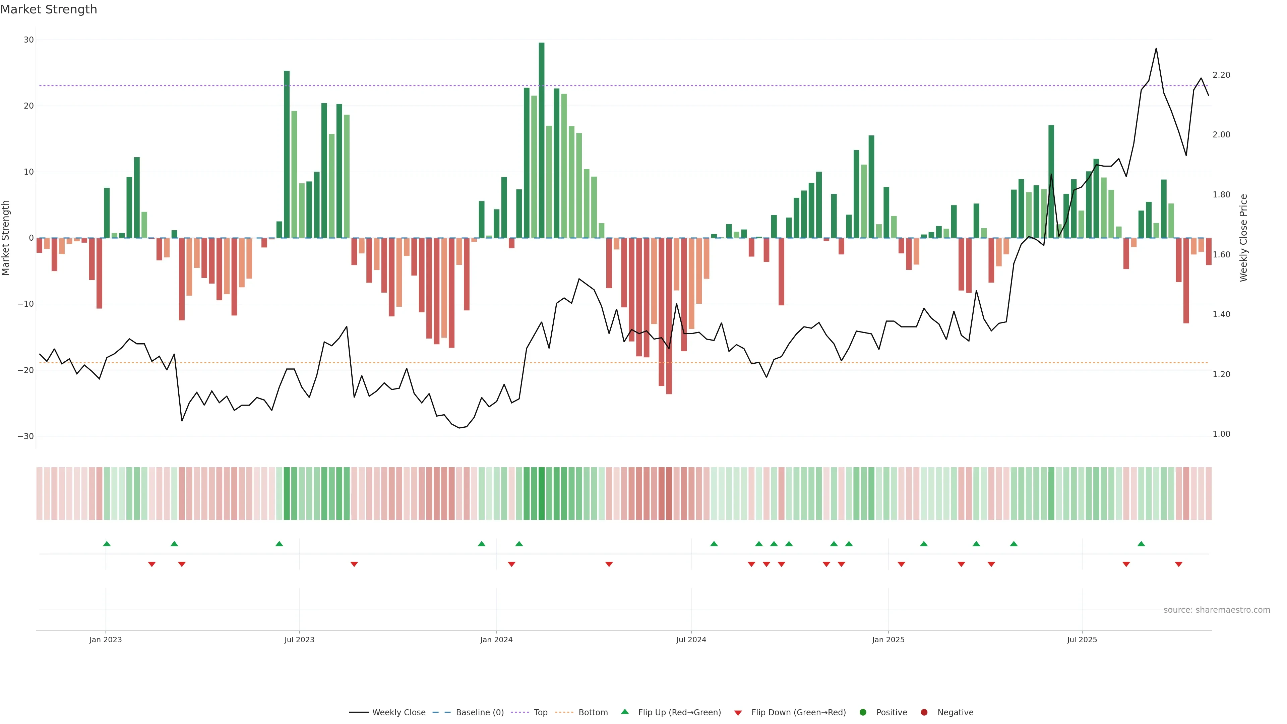Click the Jan 2025 x-axis label
Screen dimensions: 1287x724
(888, 640)
